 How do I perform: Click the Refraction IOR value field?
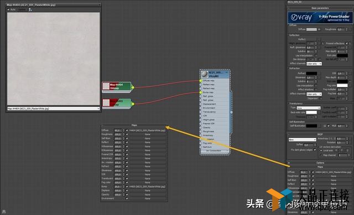[341, 74]
